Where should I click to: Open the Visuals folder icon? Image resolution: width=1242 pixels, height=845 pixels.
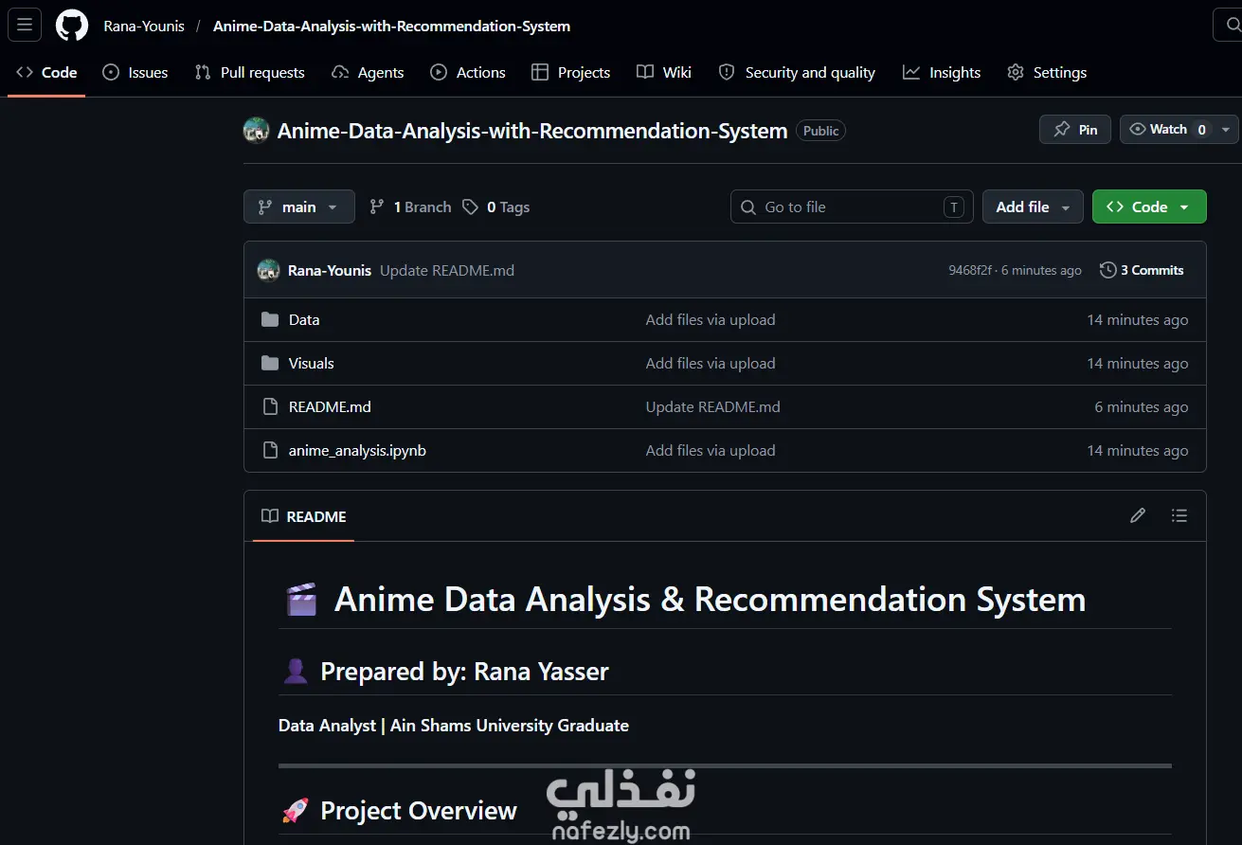pos(270,364)
